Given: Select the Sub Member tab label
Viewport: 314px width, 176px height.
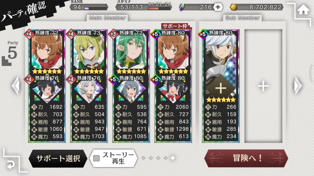Looking at the screenshot, I should 242,18.
